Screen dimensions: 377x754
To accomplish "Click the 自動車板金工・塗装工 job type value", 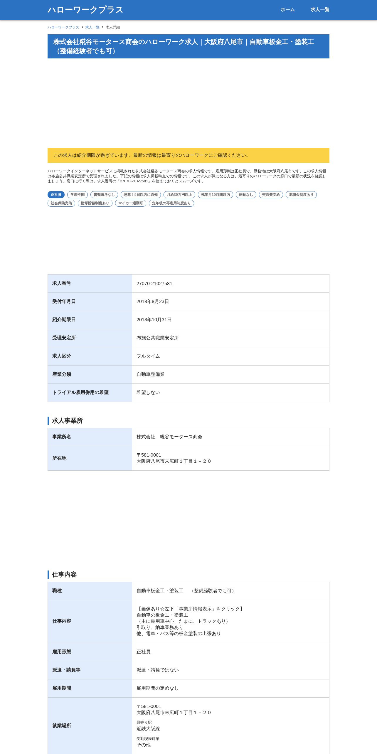I will tap(186, 591).
